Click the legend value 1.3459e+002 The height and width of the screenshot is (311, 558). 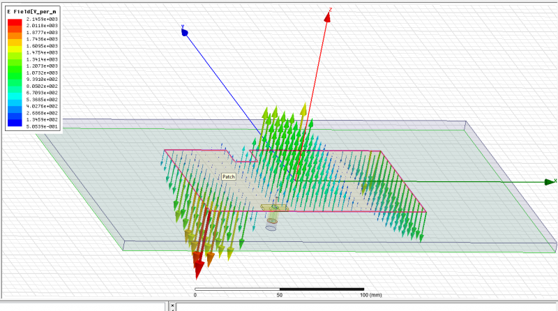[x=42, y=119]
